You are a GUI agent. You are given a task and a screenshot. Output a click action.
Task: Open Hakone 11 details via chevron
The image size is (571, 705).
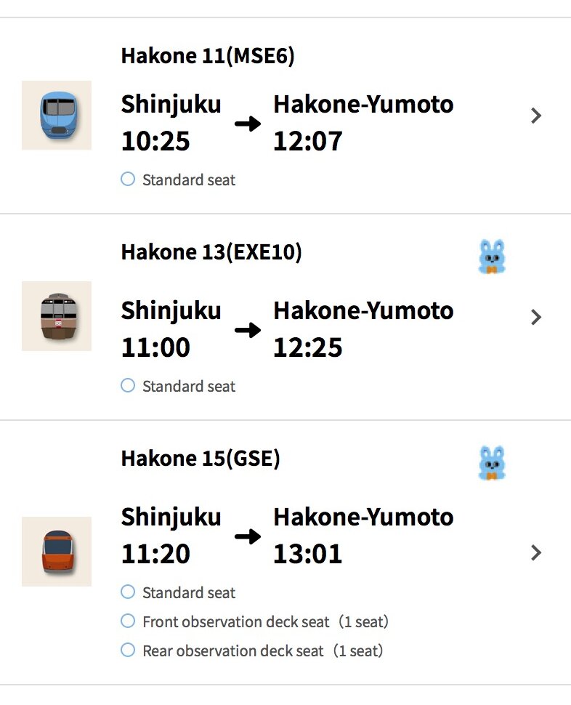[536, 116]
